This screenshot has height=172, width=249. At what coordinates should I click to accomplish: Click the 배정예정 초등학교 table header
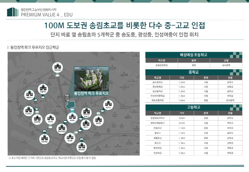193,55
